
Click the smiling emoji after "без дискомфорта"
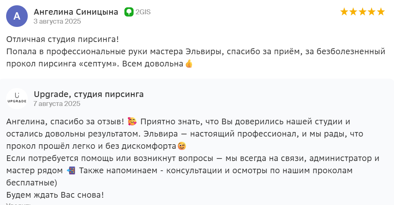pyautogui.click(x=182, y=146)
